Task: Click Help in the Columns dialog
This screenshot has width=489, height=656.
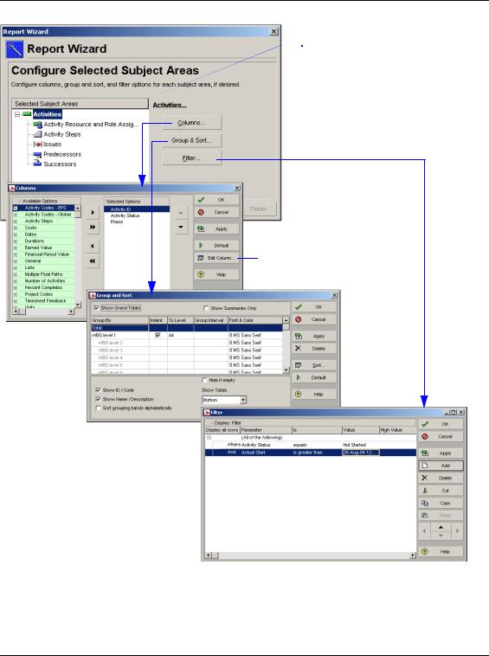Action: 216,274
